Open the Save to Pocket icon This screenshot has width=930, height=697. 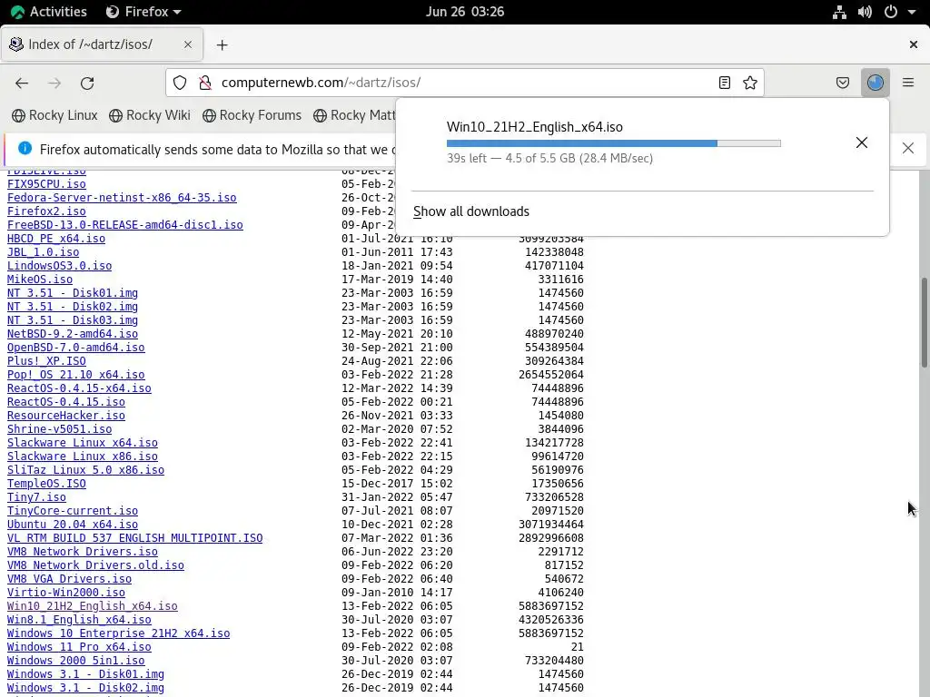pos(842,83)
